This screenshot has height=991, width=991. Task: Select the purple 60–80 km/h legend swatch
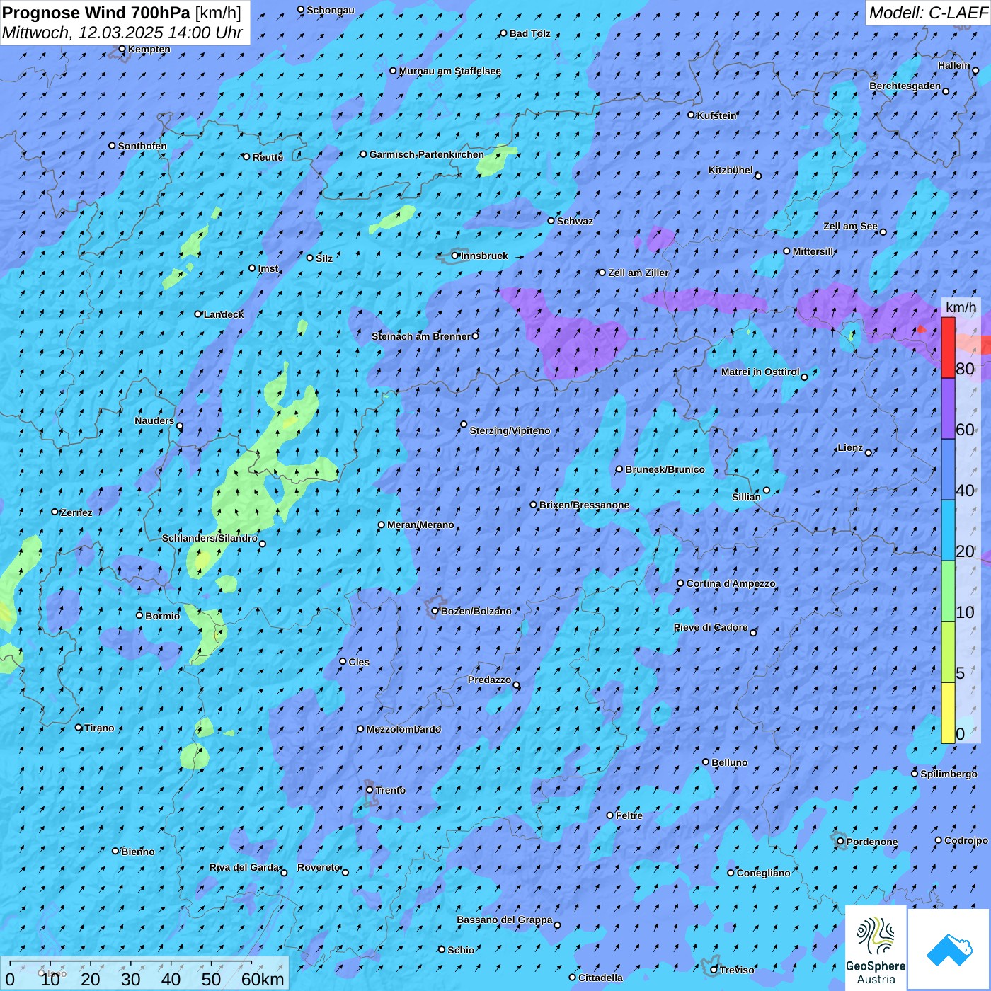click(948, 409)
